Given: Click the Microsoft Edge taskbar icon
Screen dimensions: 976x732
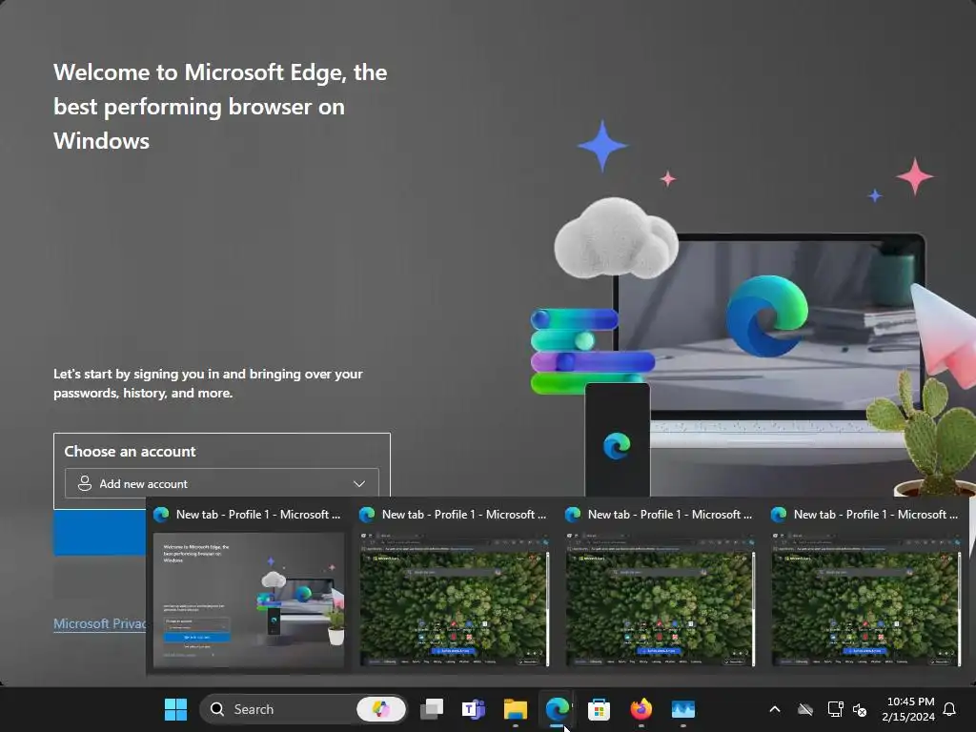Looking at the screenshot, I should pyautogui.click(x=557, y=709).
